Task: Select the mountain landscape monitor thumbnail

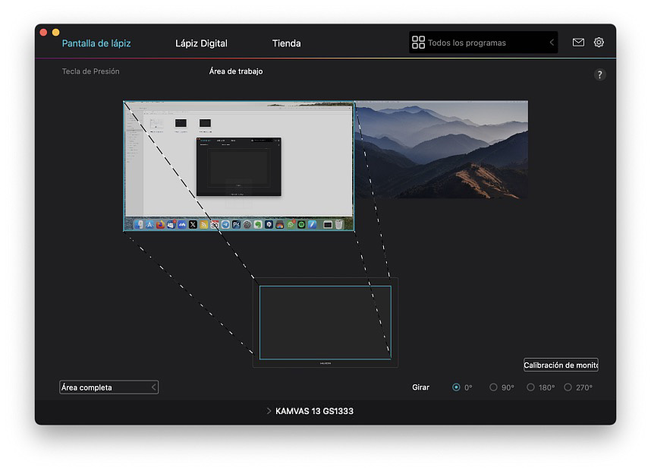Action: (x=442, y=149)
